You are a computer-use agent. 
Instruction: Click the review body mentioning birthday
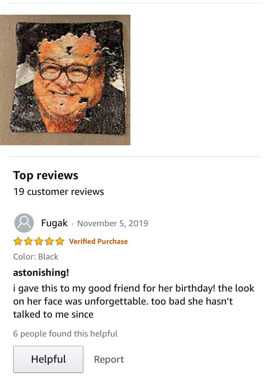click(134, 301)
